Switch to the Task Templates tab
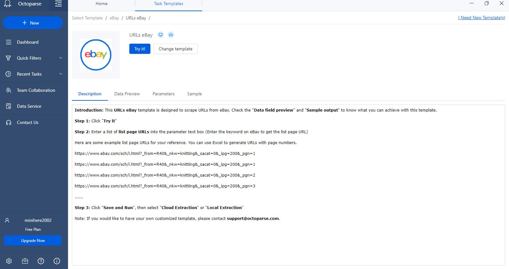This screenshot has height=269, width=509. click(169, 4)
